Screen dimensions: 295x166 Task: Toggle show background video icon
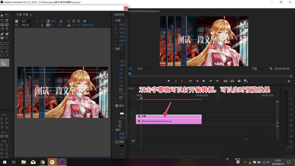tap(84, 21)
